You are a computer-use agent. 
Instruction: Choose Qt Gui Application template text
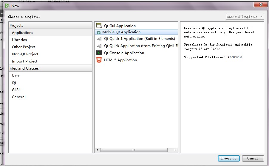click(120, 26)
